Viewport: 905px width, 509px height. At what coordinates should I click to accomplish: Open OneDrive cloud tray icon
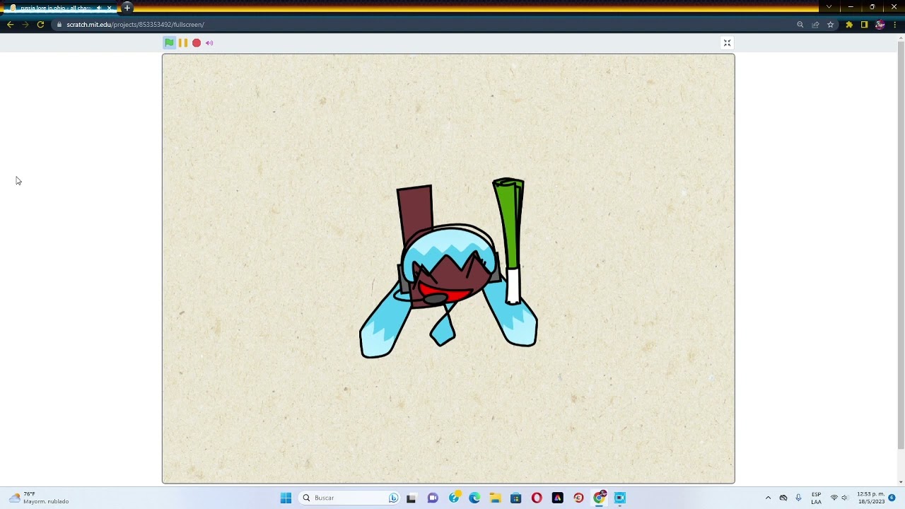[x=783, y=498]
